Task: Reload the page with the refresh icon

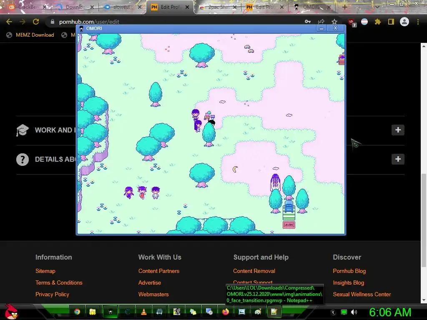Action: [x=36, y=22]
